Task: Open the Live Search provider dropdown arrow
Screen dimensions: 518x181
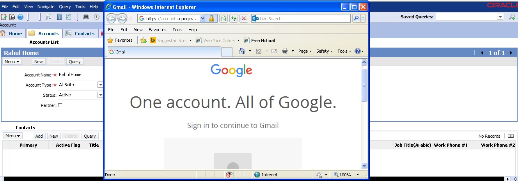Action: 364,18
